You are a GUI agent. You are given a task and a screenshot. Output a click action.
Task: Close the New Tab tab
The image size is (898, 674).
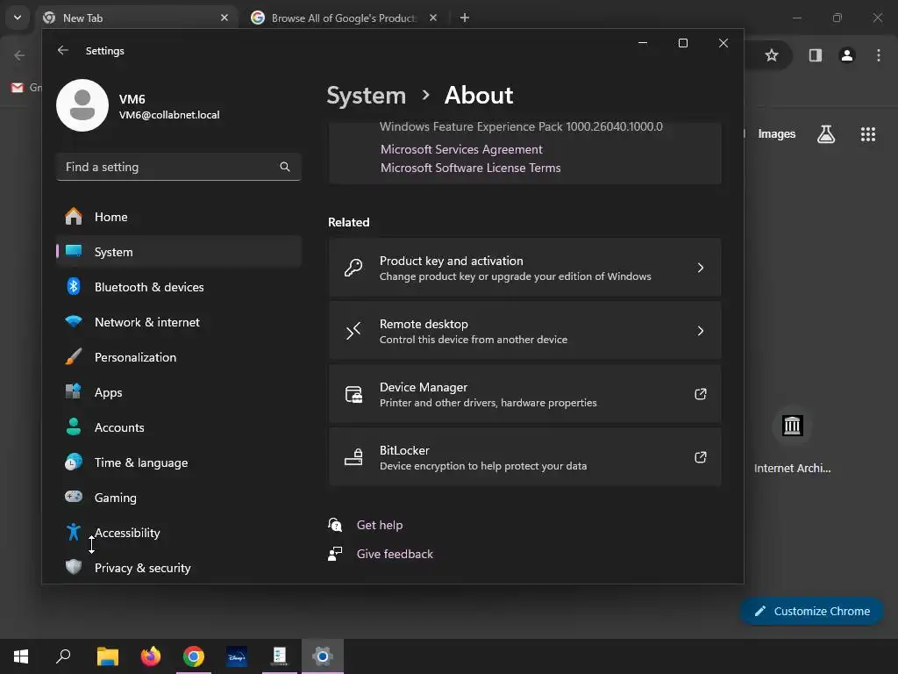tap(224, 18)
